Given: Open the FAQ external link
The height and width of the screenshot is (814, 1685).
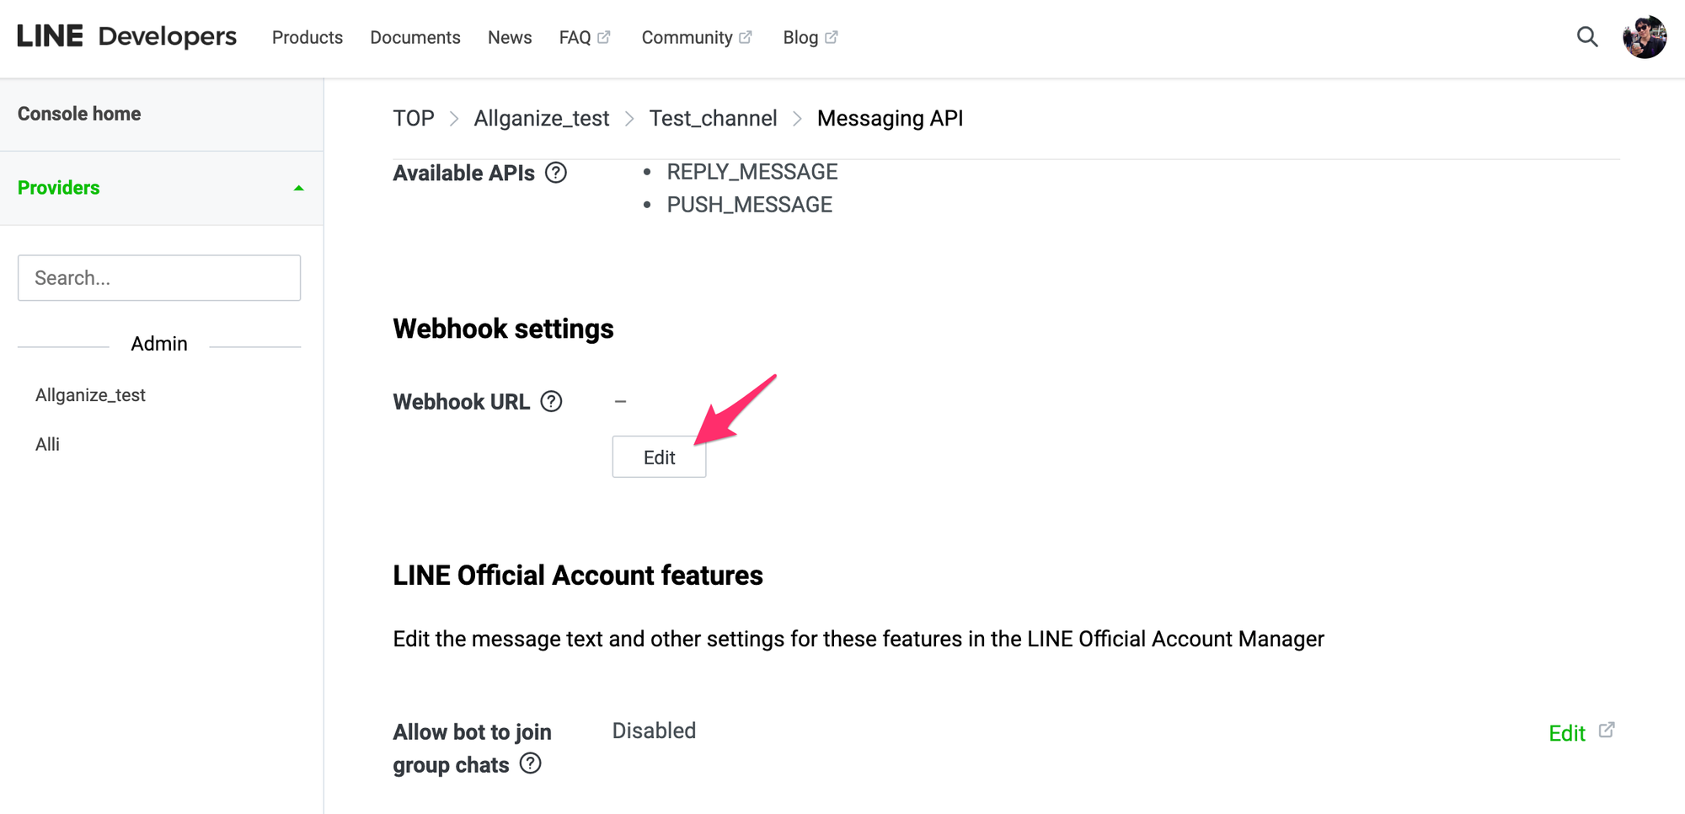Looking at the screenshot, I should tap(585, 37).
